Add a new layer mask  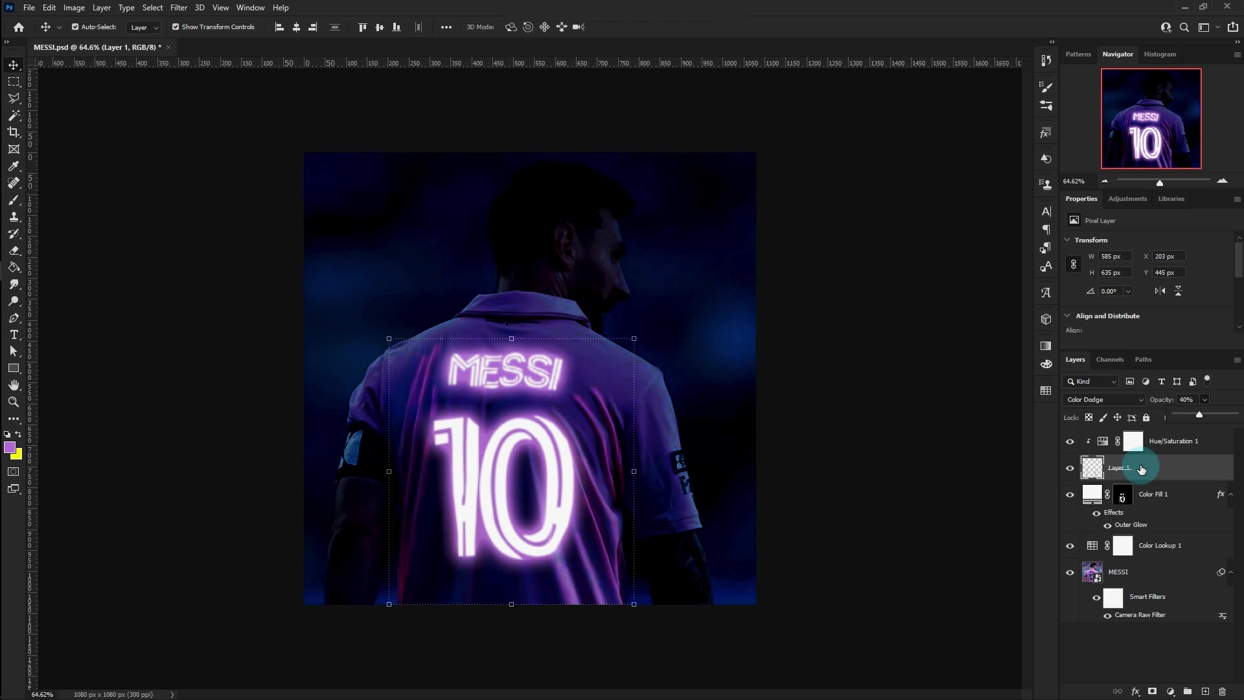1153,692
